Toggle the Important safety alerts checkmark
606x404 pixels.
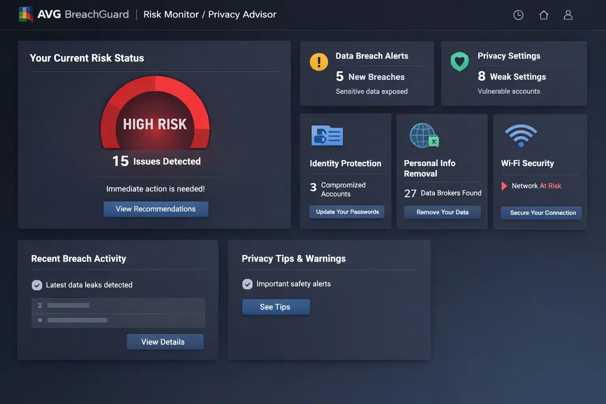(x=247, y=284)
